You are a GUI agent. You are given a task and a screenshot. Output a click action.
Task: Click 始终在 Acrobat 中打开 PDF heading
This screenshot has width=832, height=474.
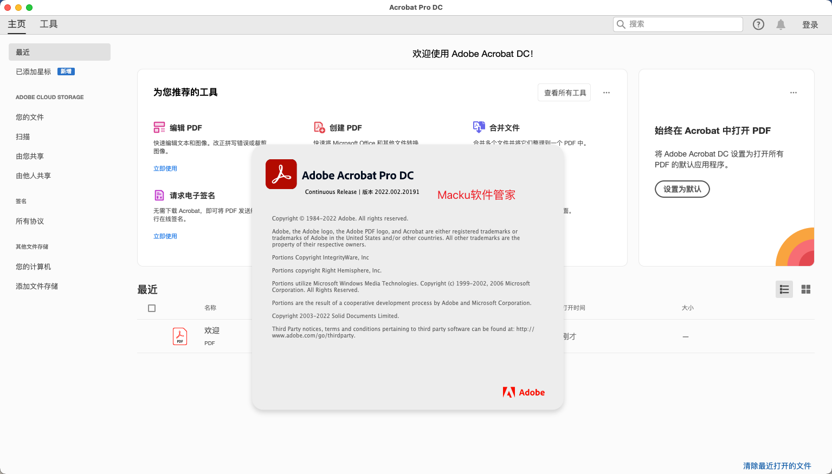tap(713, 131)
